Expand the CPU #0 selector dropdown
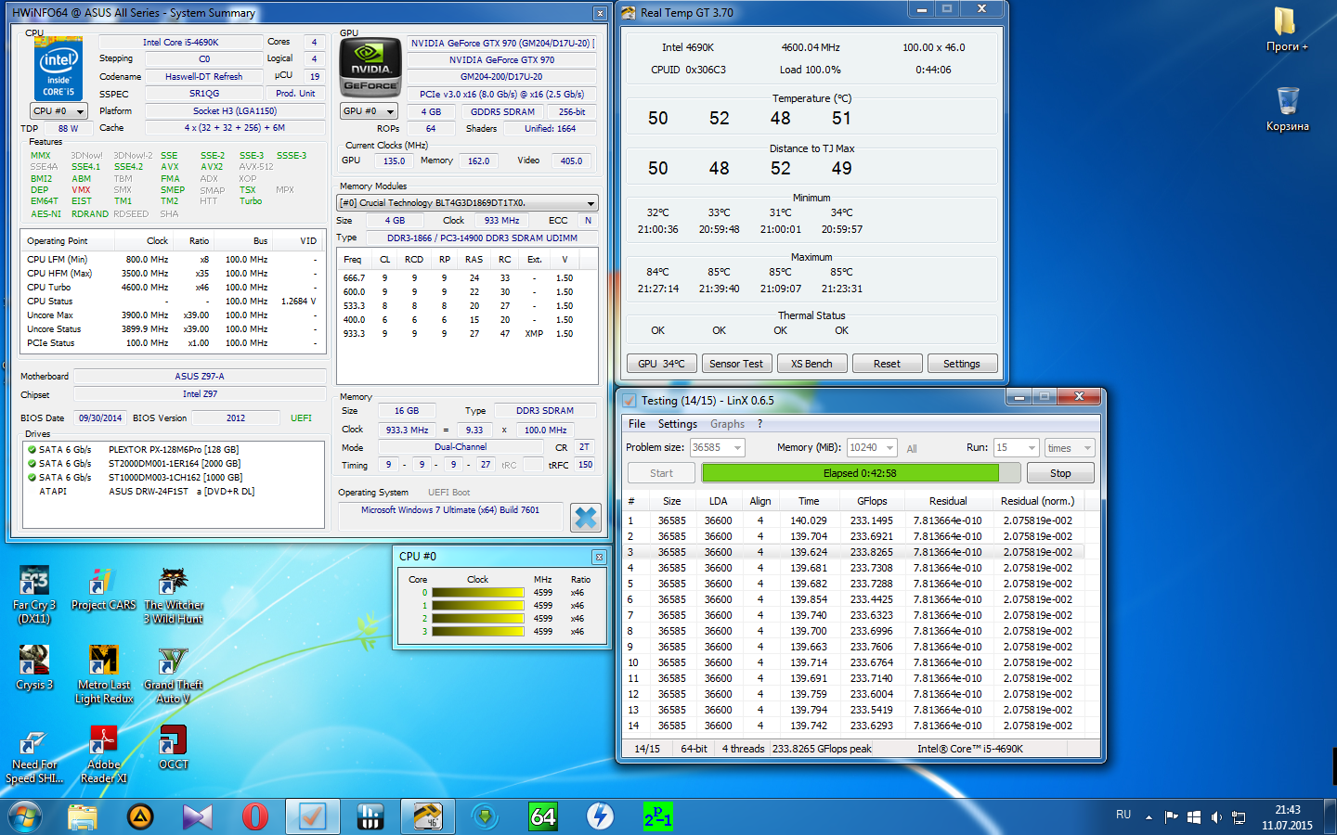The width and height of the screenshot is (1337, 835). [59, 111]
